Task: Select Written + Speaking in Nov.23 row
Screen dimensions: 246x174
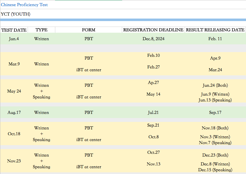Action: (41, 161)
